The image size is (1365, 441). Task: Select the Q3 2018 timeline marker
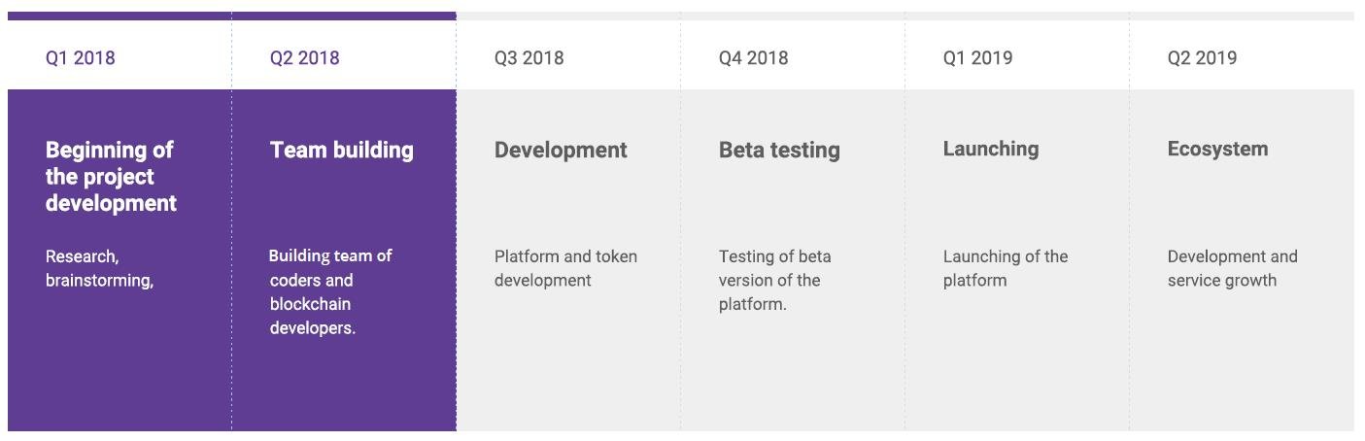(529, 58)
